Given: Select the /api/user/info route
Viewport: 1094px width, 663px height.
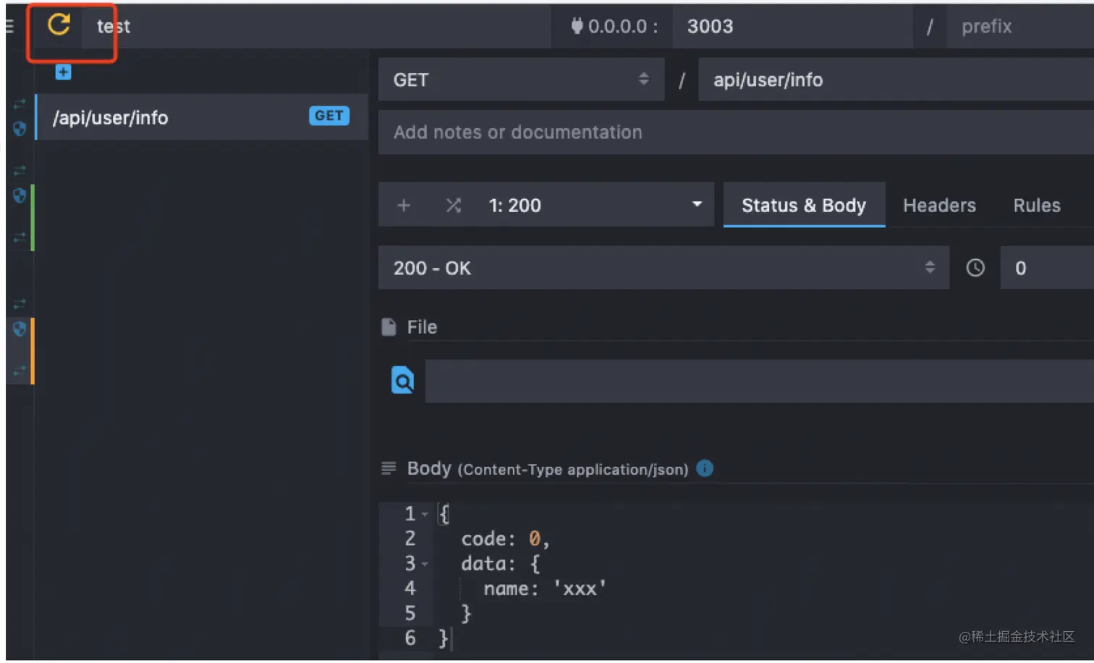Looking at the screenshot, I should 181,117.
